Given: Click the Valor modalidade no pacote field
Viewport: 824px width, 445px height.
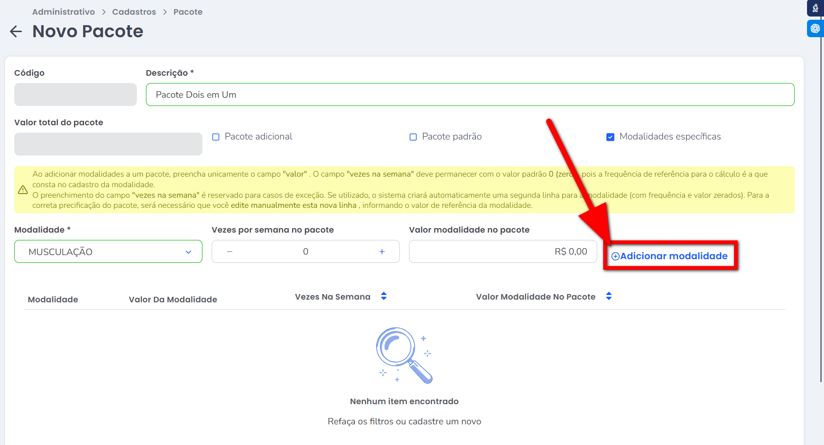Looking at the screenshot, I should [503, 251].
